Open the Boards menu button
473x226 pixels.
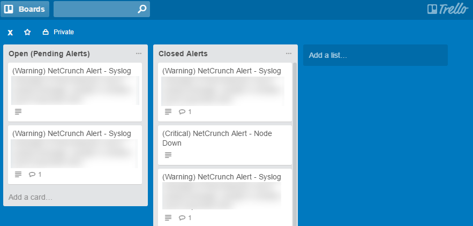[x=25, y=9]
